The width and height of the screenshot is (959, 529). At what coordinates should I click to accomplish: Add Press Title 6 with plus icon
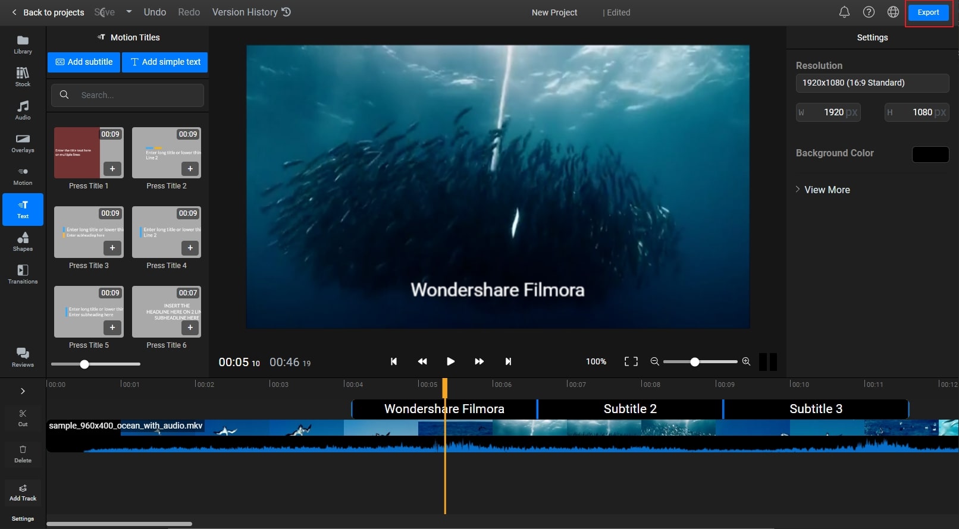[x=190, y=328]
